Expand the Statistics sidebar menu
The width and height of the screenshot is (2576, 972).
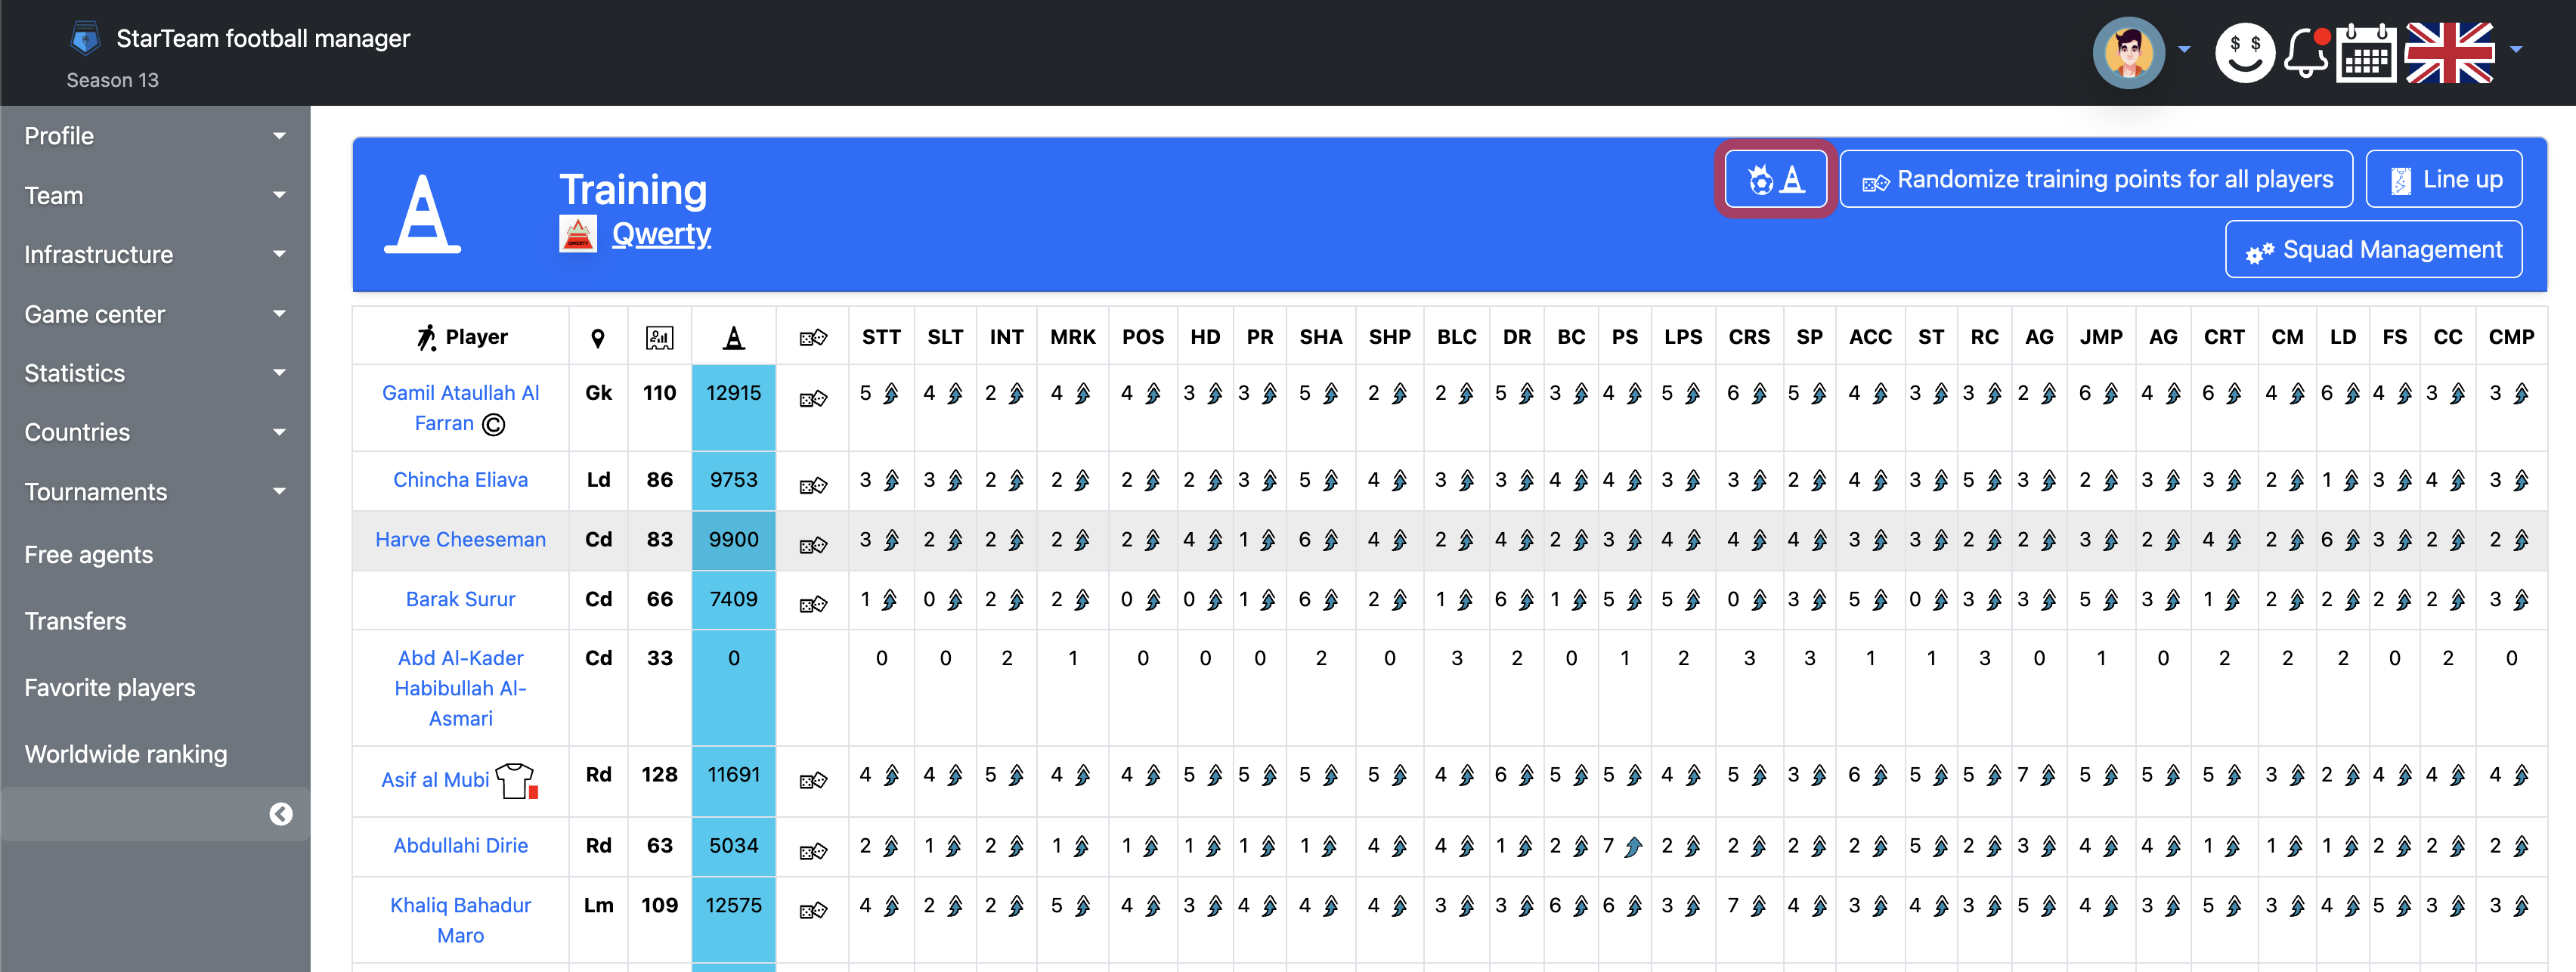pos(155,373)
